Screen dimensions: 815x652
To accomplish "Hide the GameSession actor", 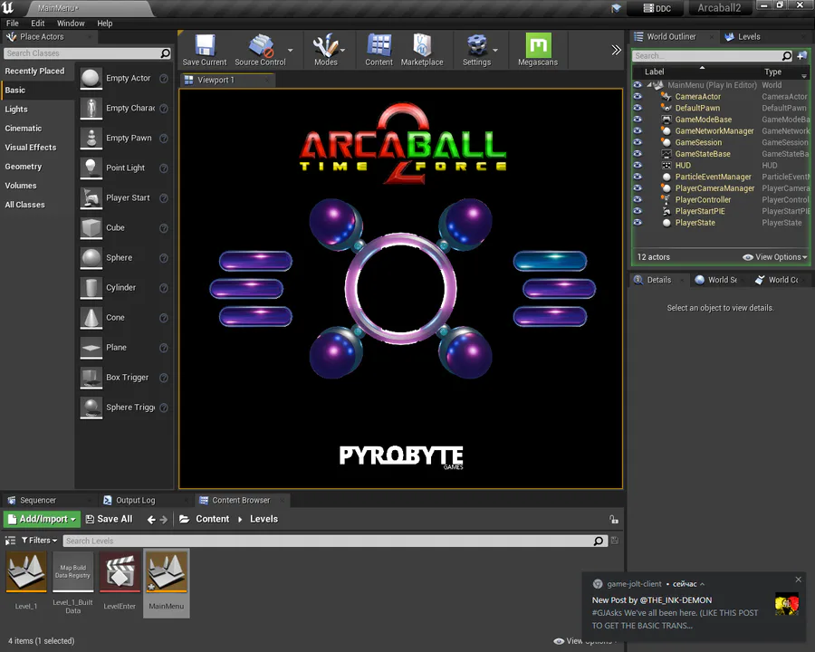I will pyautogui.click(x=638, y=142).
